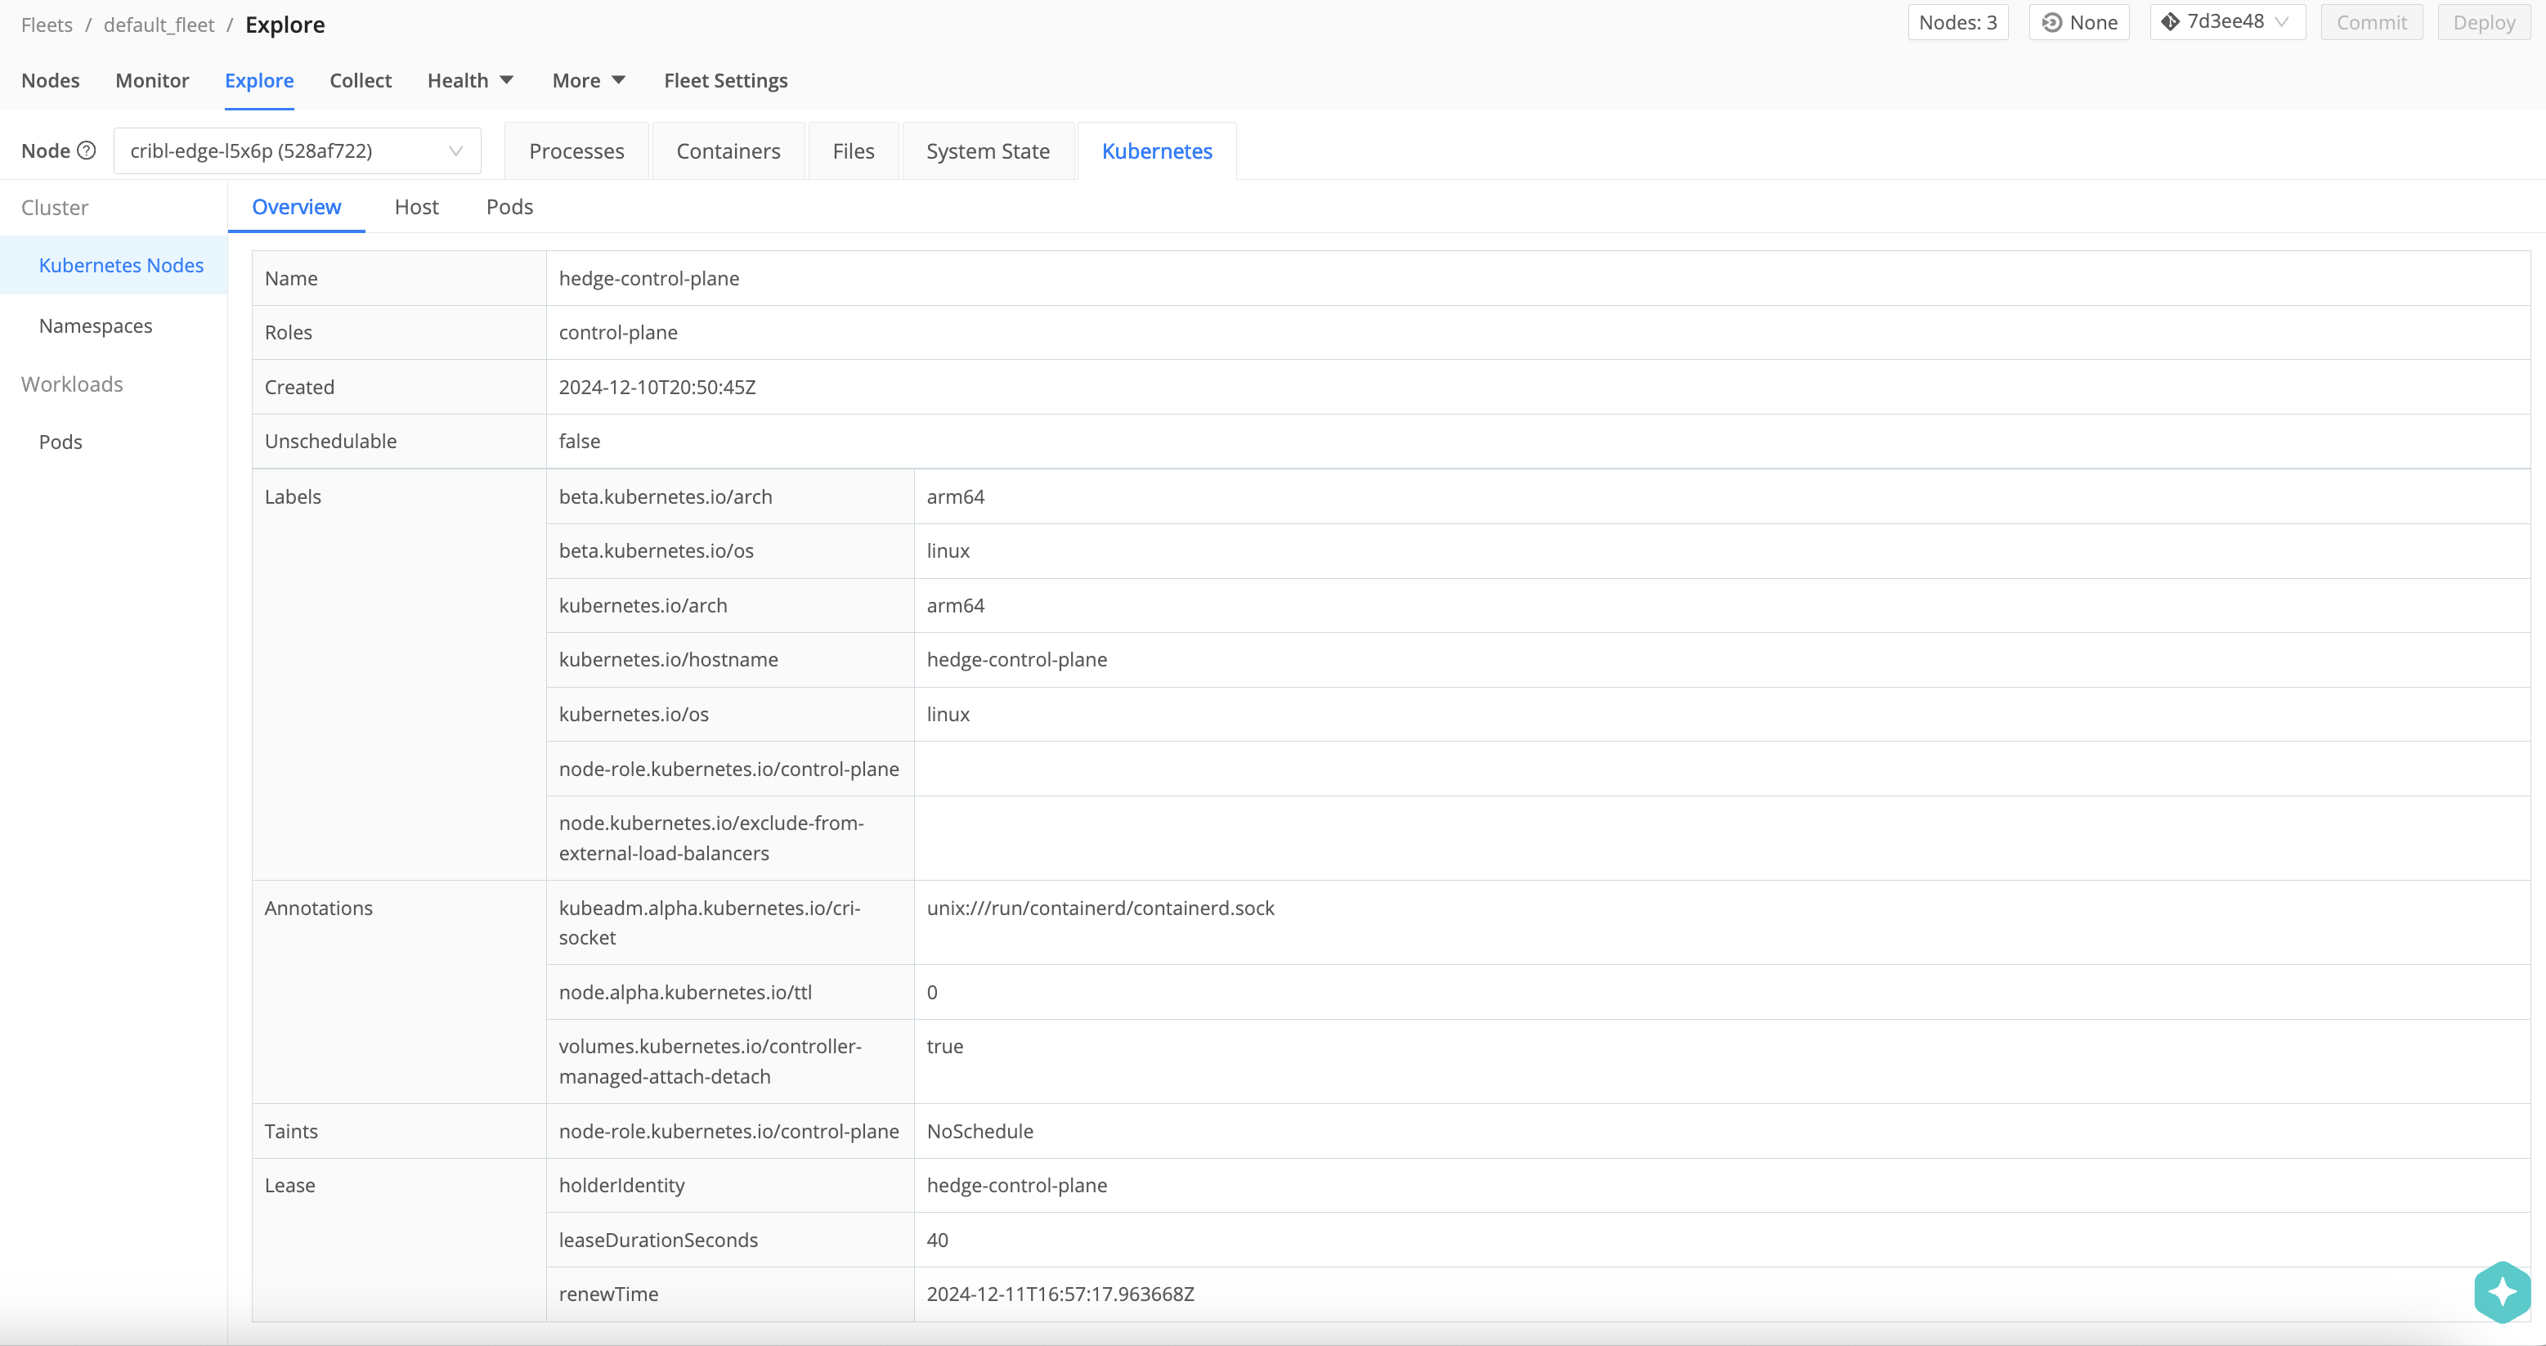The height and width of the screenshot is (1346, 2546).
Task: Switch to the System State tab
Action: [x=988, y=150]
